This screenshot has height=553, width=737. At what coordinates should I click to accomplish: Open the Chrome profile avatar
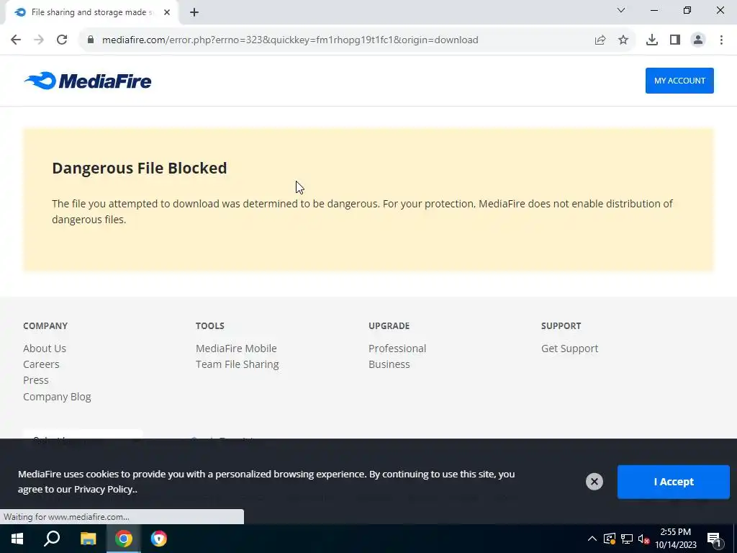pos(698,40)
